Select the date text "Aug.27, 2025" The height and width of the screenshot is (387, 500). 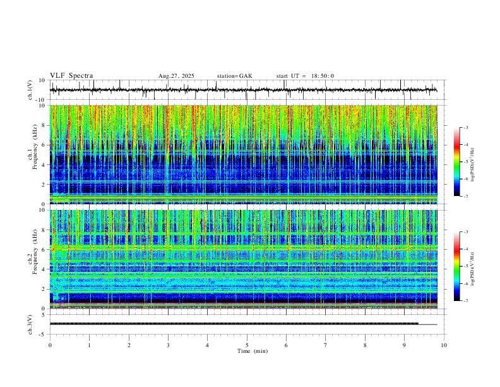coord(176,76)
